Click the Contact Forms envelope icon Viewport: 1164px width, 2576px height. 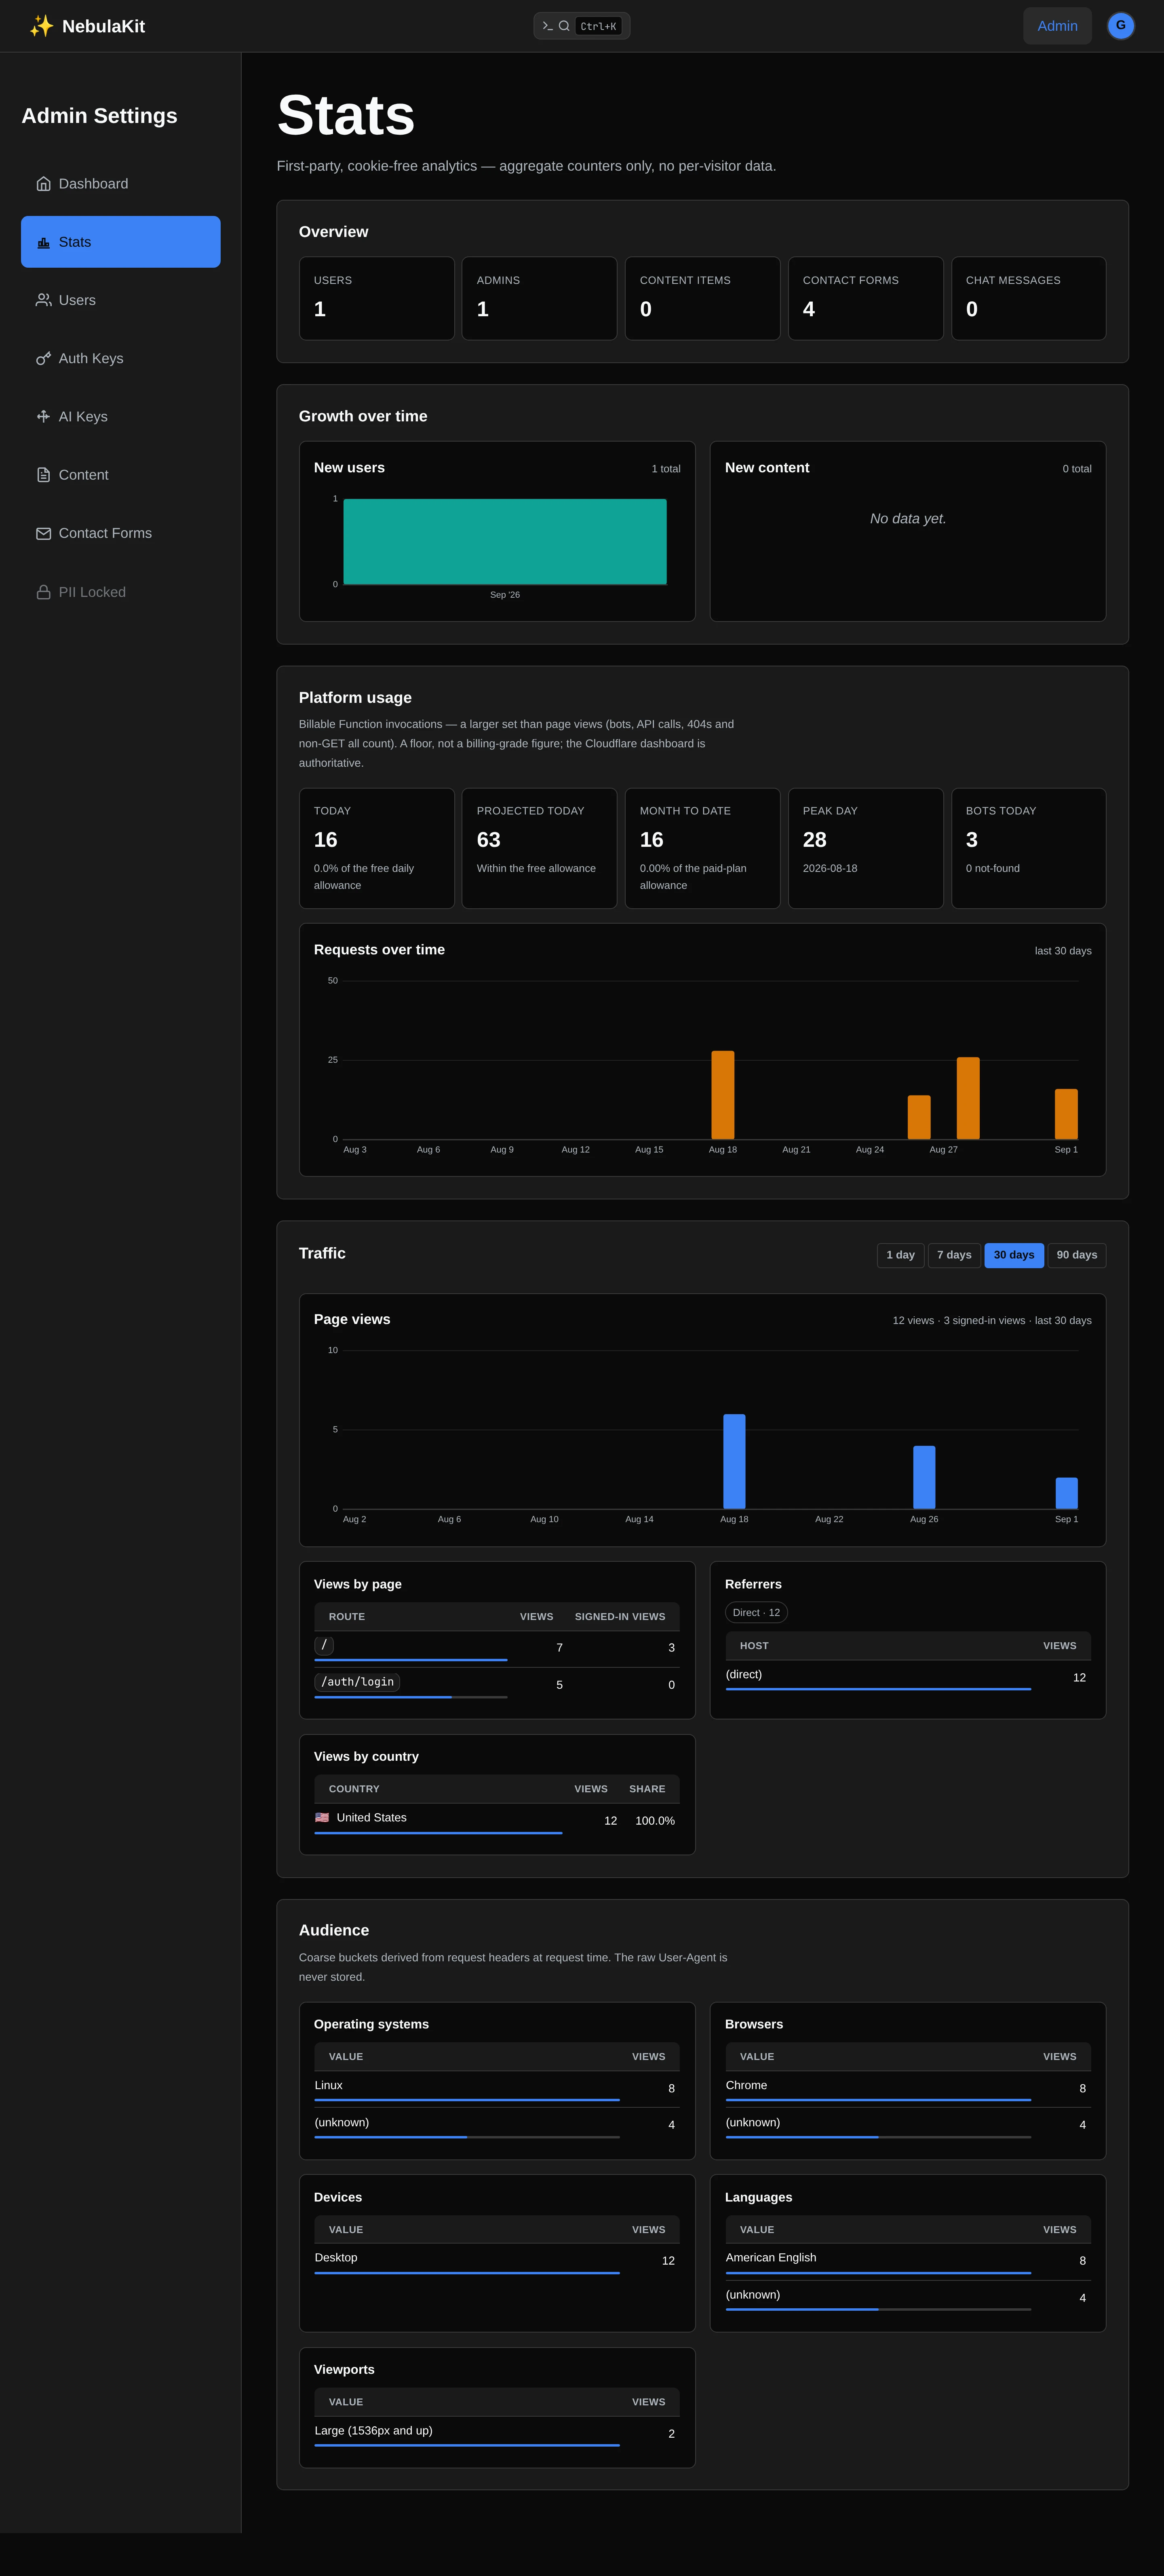point(43,533)
